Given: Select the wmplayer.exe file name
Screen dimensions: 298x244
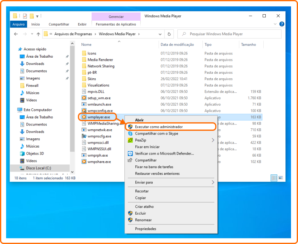Looking at the screenshot, I should click(x=99, y=117).
